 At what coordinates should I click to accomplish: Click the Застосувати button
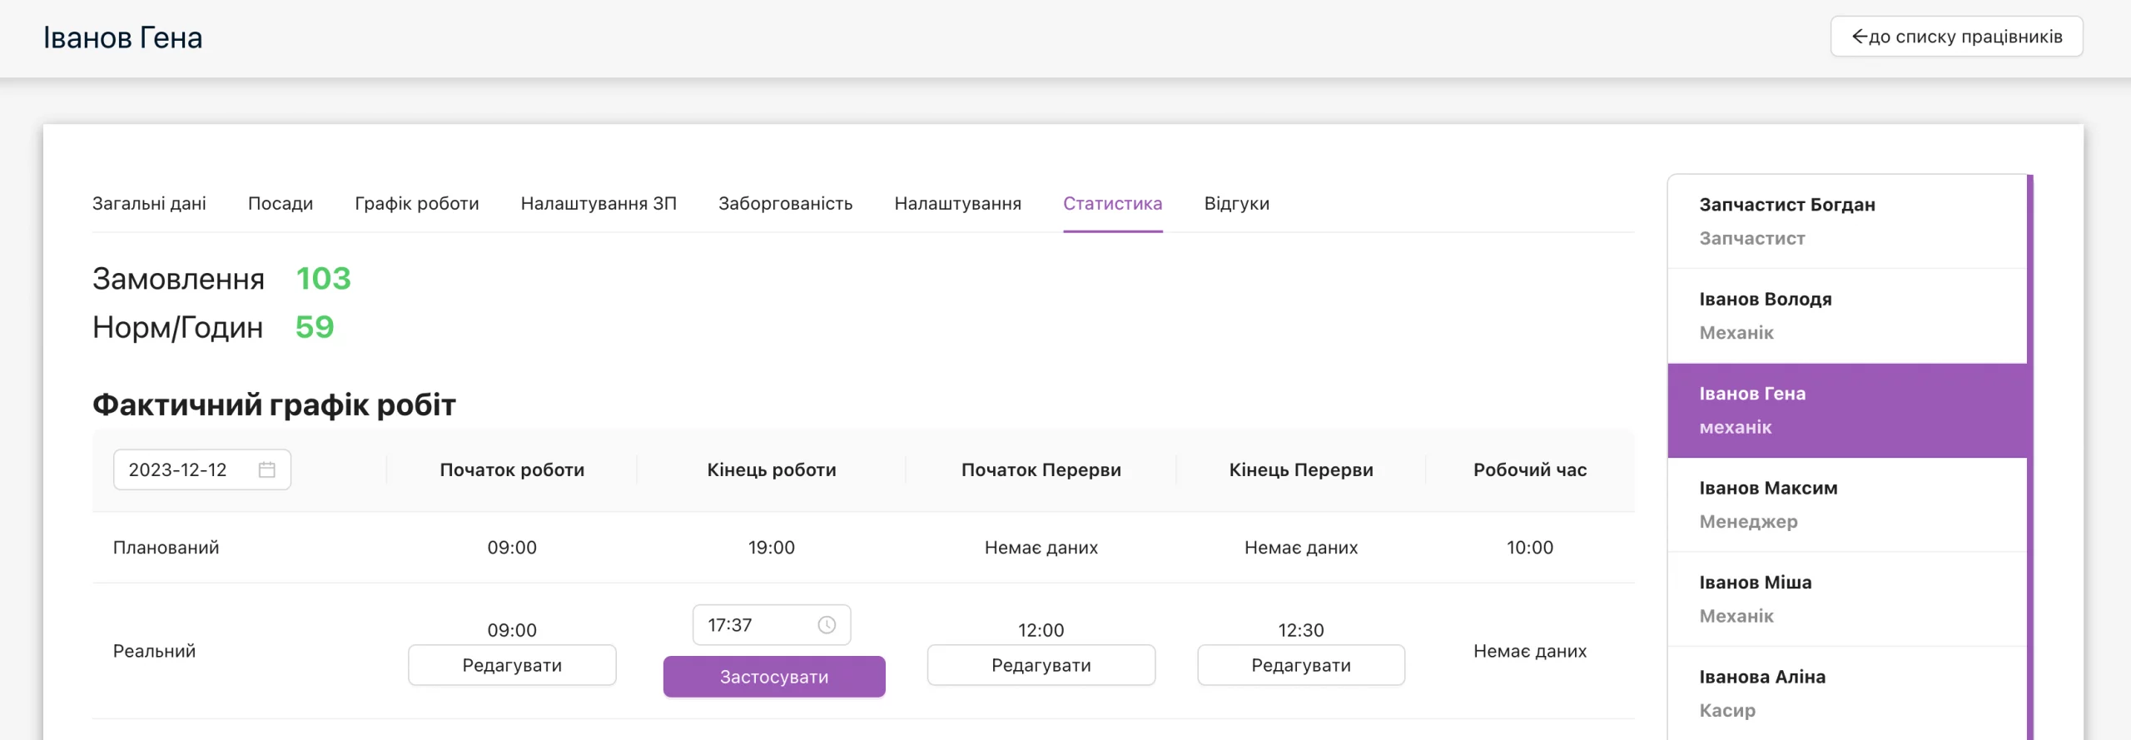774,677
